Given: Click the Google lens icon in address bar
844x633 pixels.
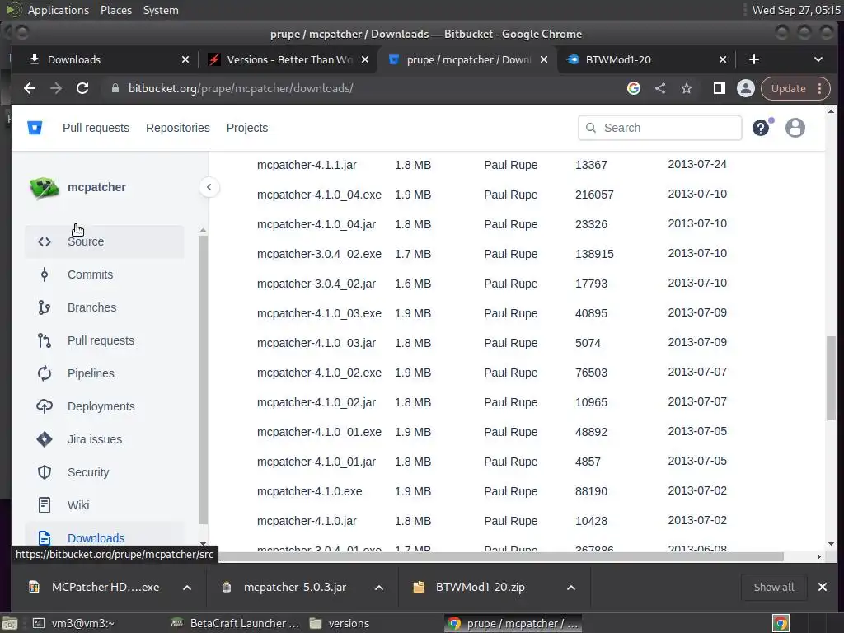Looking at the screenshot, I should 634,88.
